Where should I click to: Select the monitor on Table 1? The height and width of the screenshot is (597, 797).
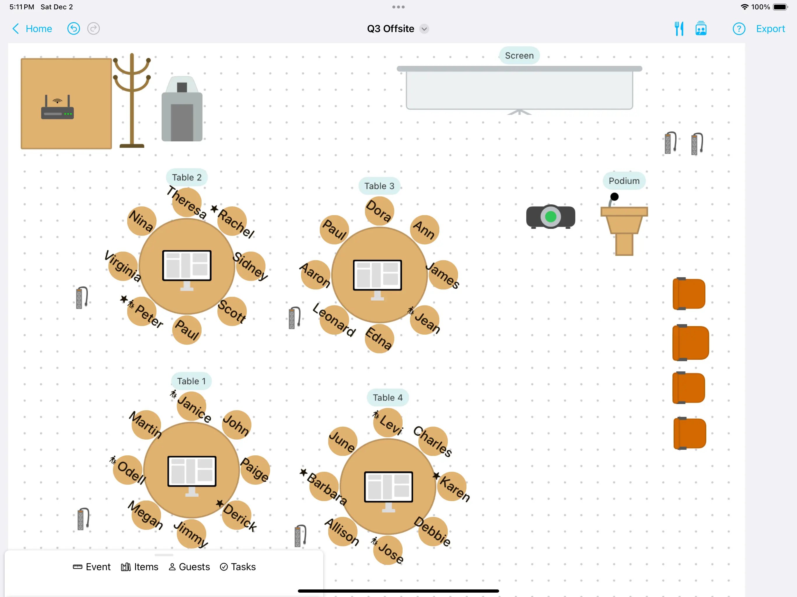pos(192,476)
